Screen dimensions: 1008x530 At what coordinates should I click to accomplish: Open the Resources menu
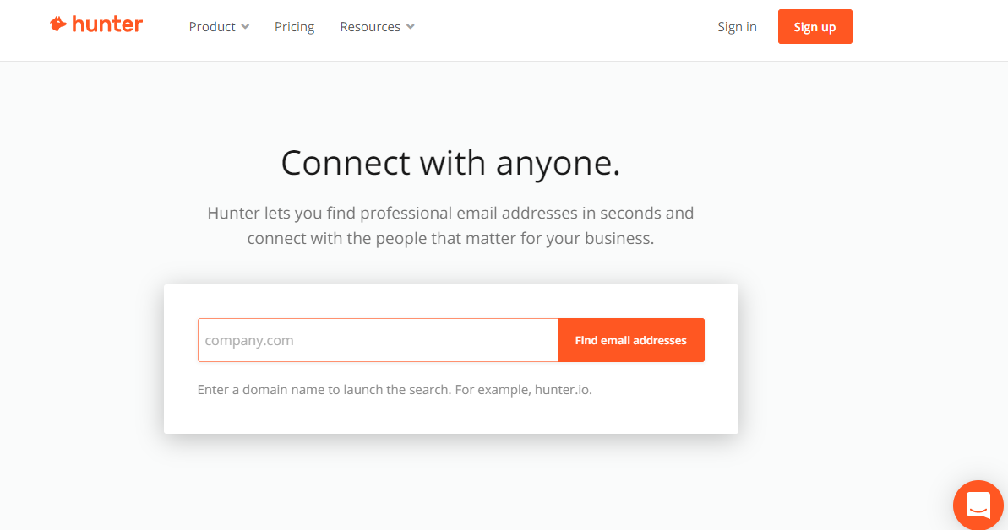tap(378, 27)
